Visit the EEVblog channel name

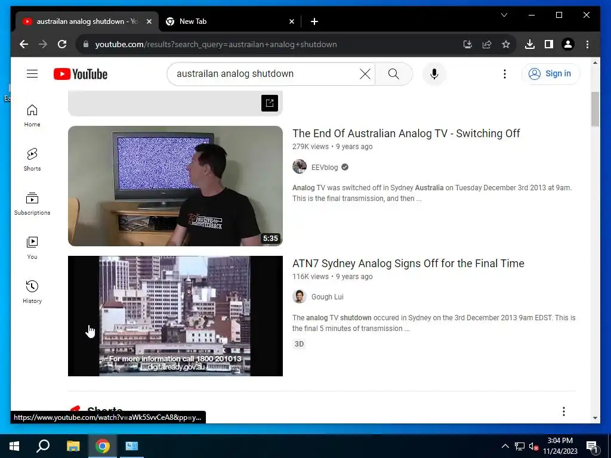pos(324,168)
